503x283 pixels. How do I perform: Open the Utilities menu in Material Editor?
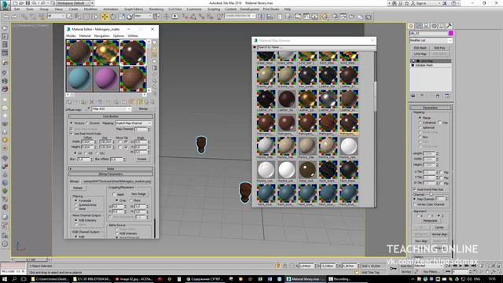coord(133,36)
